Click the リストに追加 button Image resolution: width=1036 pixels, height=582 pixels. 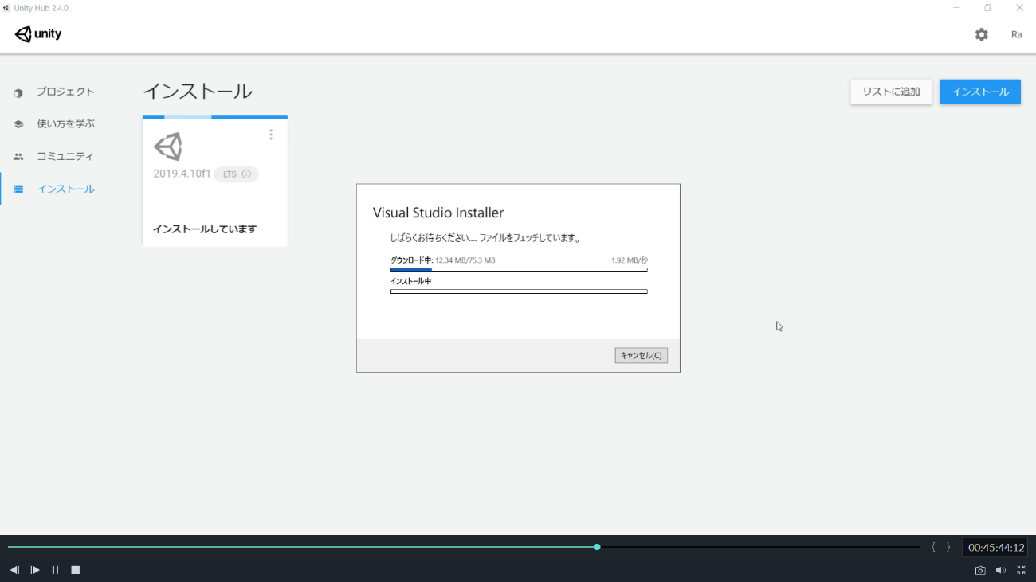point(891,92)
